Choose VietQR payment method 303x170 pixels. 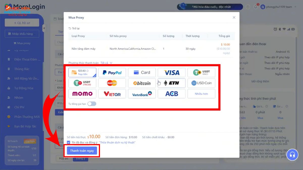pyautogui.click(x=112, y=94)
